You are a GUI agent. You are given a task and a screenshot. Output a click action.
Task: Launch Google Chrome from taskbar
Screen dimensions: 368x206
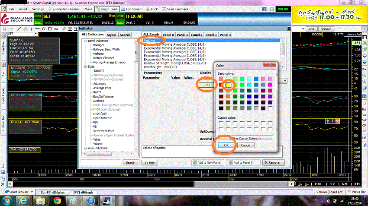57,201
